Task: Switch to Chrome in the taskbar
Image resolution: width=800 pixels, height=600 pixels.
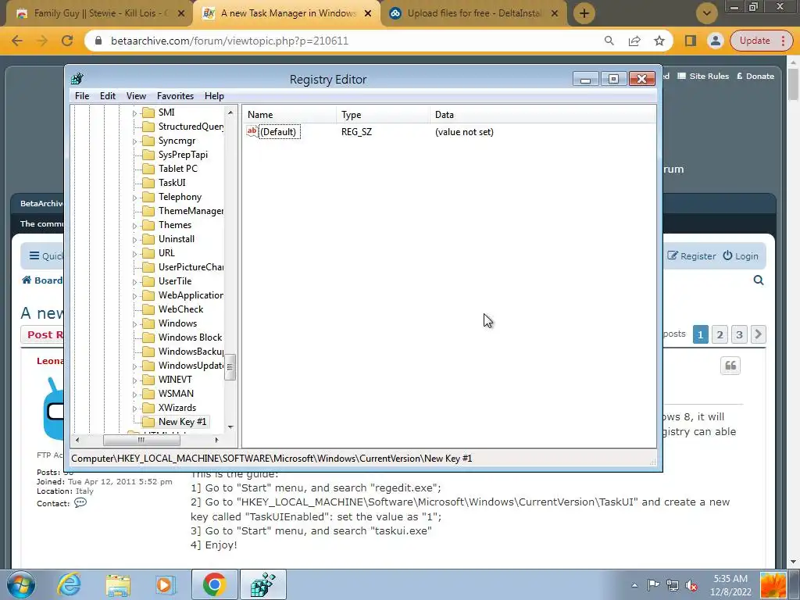Action: [x=214, y=584]
